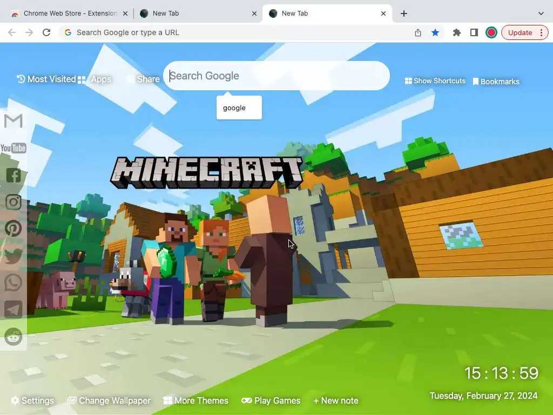The image size is (553, 415).
Task: Open a new tab with plus button
Action: (x=404, y=14)
